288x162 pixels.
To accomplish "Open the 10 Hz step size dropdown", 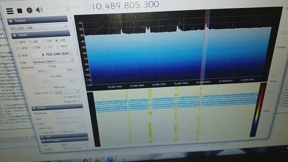I will click(x=67, y=92).
